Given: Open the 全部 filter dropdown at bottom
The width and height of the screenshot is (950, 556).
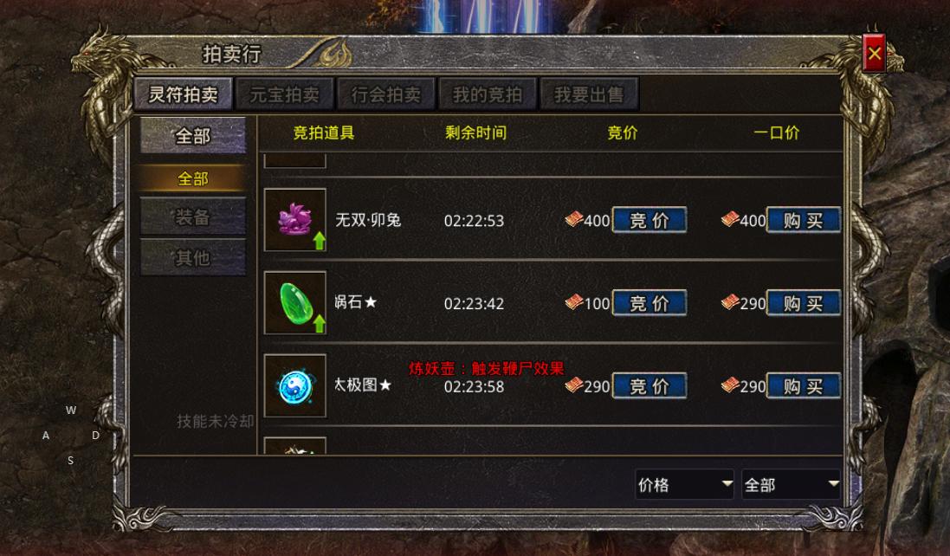Looking at the screenshot, I should point(791,484).
